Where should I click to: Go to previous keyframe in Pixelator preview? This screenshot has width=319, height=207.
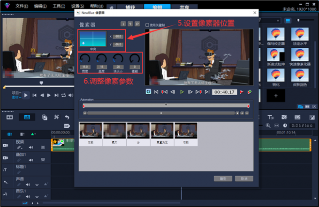point(164,92)
